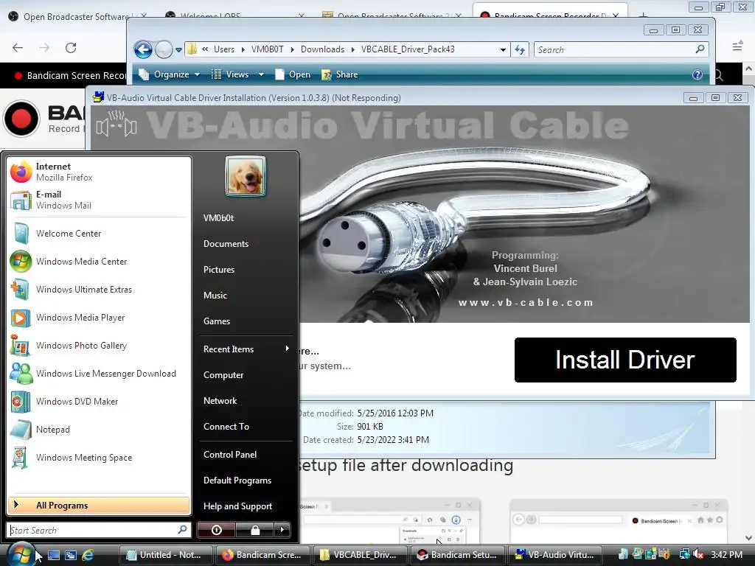The width and height of the screenshot is (755, 566).
Task: Open Music from Start menu
Action: click(215, 296)
